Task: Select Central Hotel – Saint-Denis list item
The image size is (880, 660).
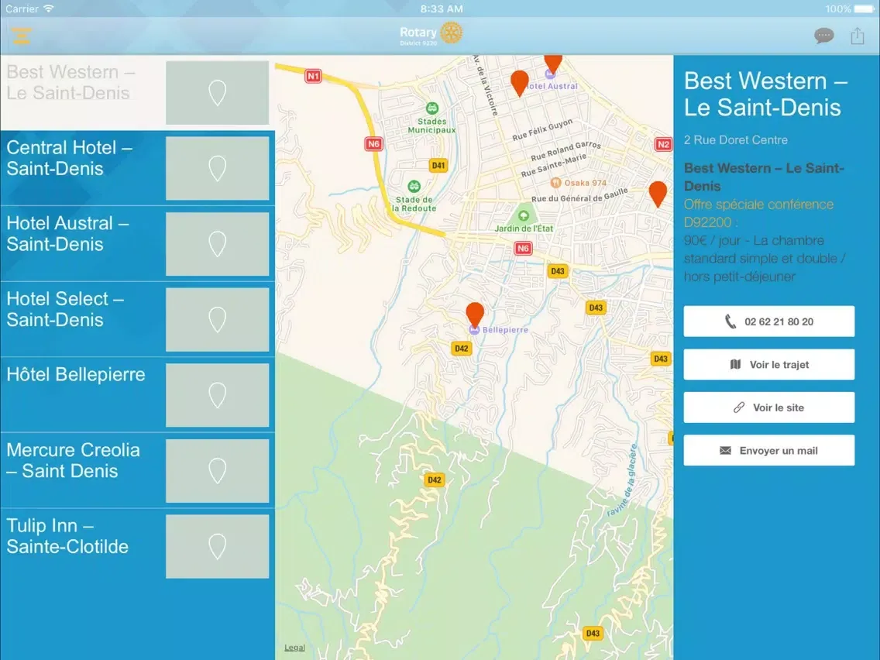Action: pyautogui.click(x=138, y=168)
